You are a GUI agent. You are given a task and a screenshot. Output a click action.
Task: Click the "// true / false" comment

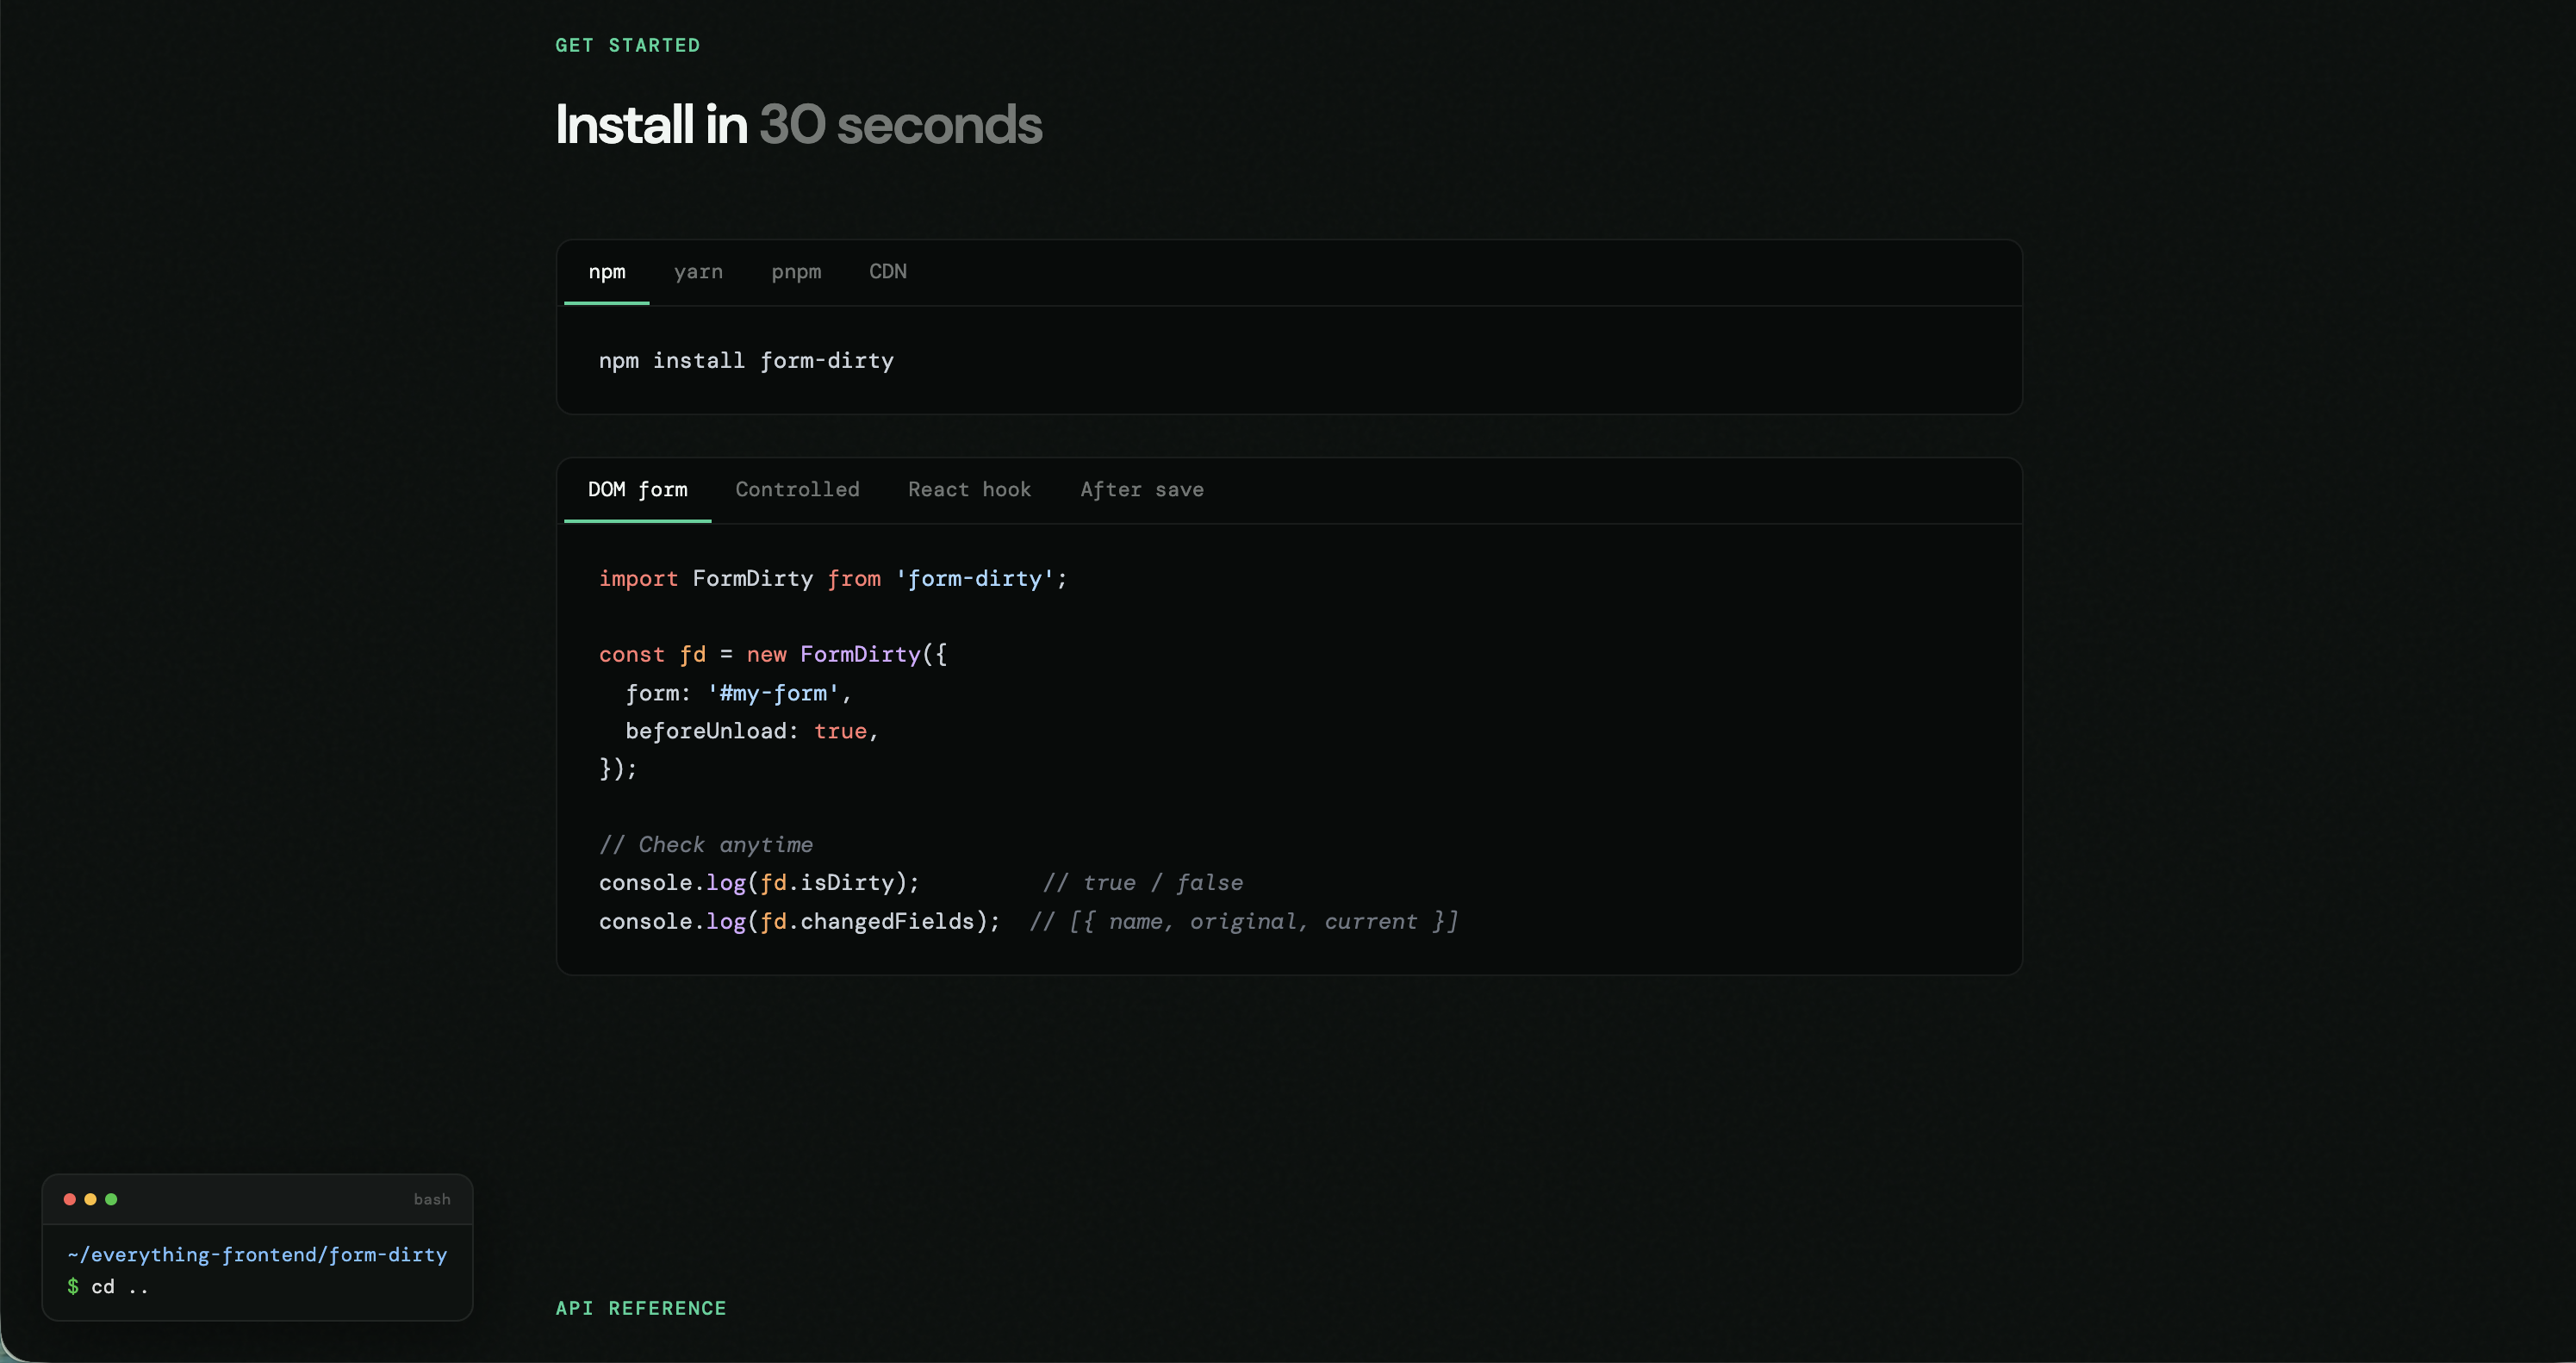[x=1143, y=883]
